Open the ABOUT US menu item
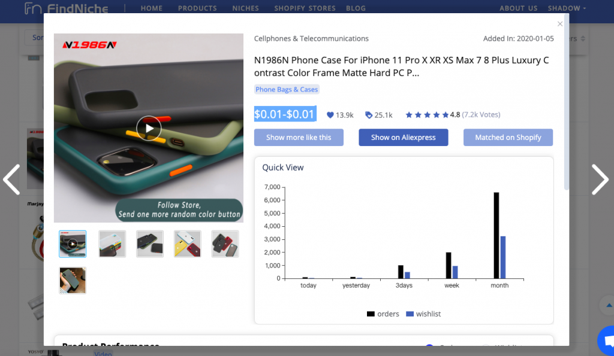The width and height of the screenshot is (614, 356). pyautogui.click(x=519, y=8)
